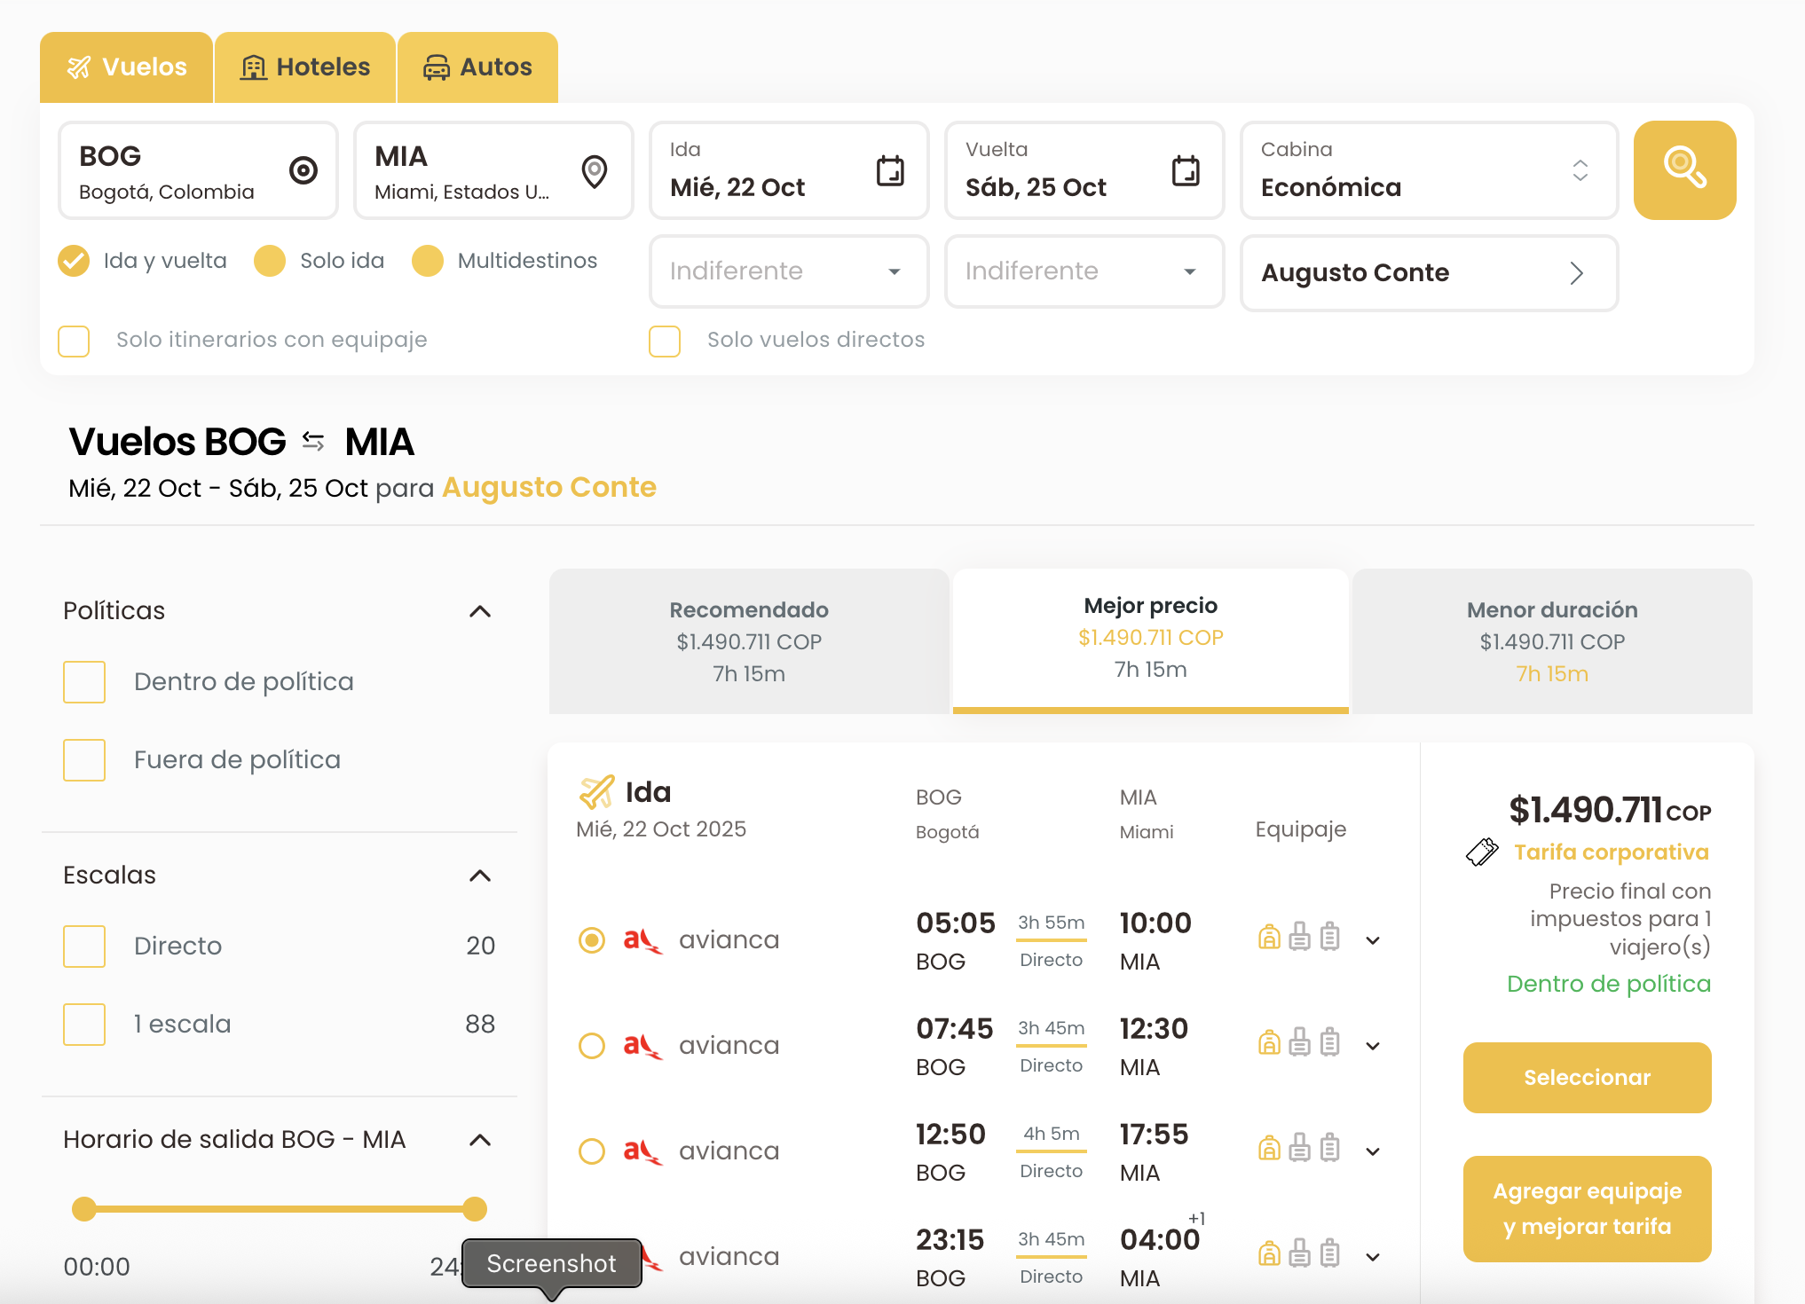
Task: Enable Solo itinerarios con equipaje checkbox
Action: click(74, 341)
